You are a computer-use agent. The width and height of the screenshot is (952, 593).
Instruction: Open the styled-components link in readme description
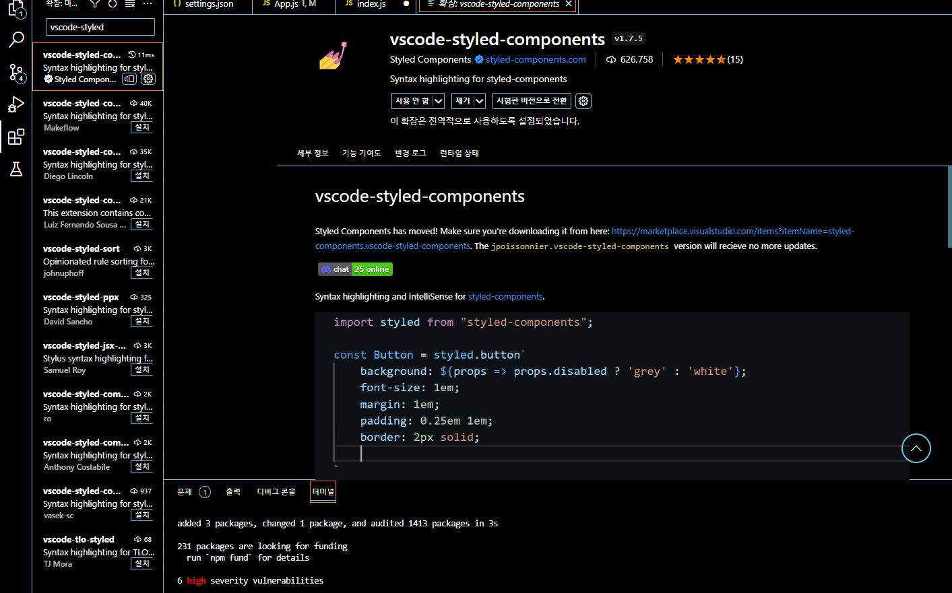point(505,297)
